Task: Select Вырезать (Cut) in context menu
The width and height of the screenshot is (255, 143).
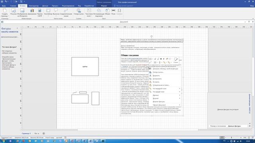Action: click(x=165, y=75)
